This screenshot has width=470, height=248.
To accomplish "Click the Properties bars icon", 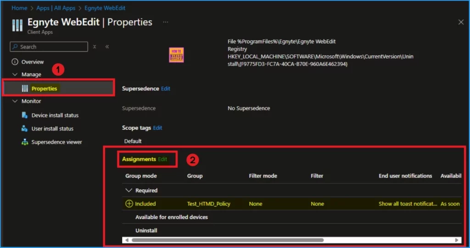I will 25,88.
